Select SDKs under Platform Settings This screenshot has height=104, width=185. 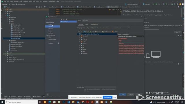tap(50, 37)
